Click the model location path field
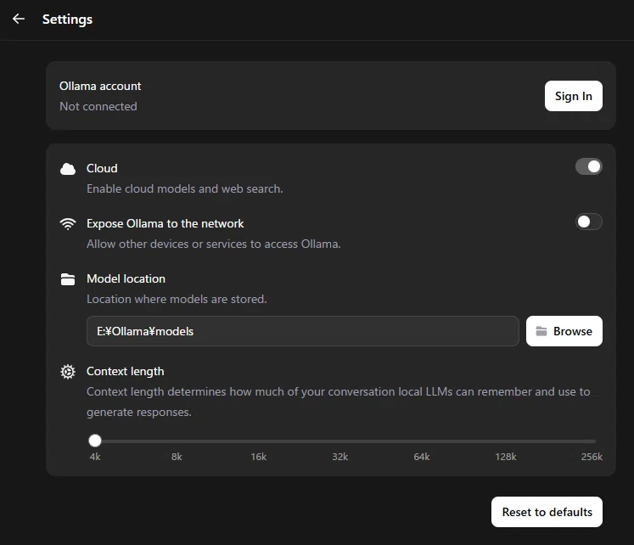The height and width of the screenshot is (545, 634). [303, 331]
